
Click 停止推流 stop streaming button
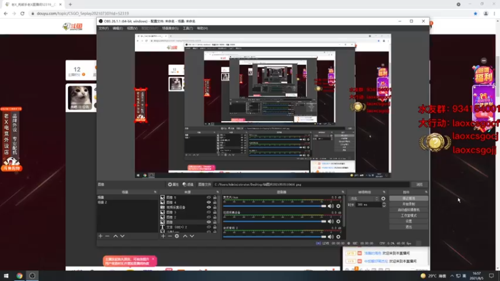[x=409, y=199]
